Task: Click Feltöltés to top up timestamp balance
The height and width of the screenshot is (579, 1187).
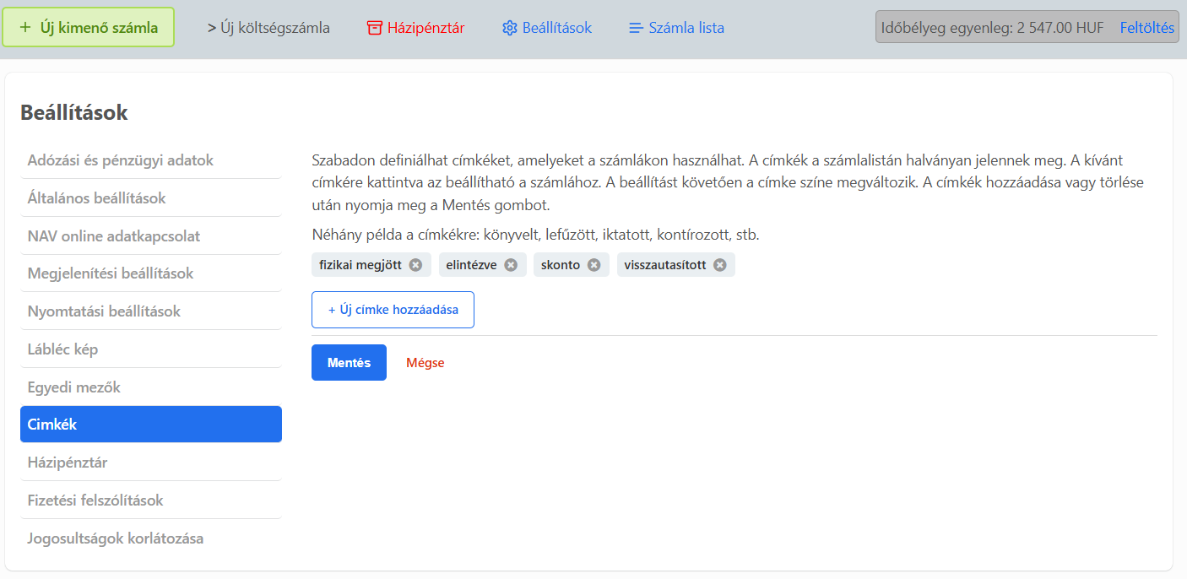Action: tap(1146, 28)
